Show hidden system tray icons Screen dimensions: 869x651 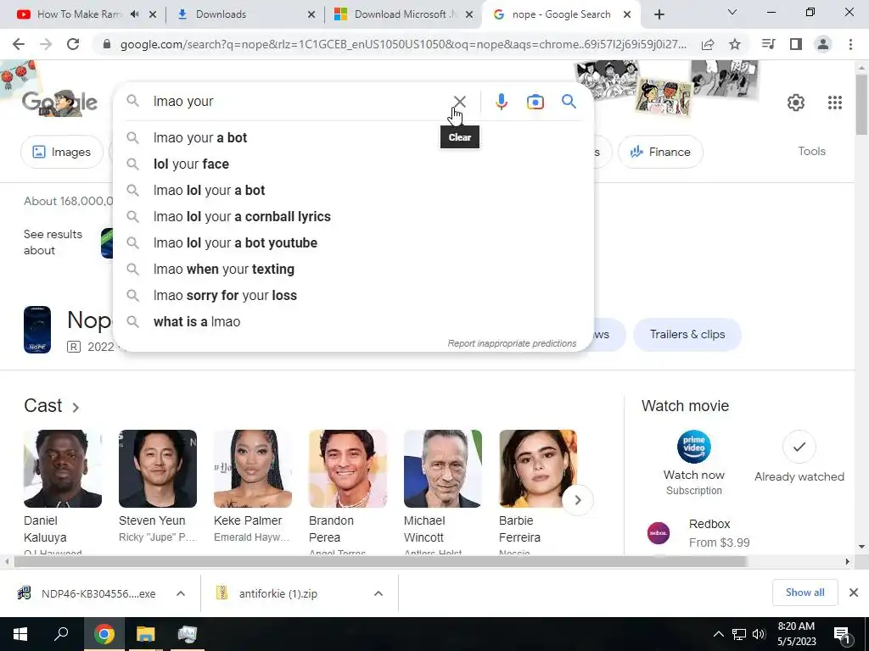coord(718,634)
